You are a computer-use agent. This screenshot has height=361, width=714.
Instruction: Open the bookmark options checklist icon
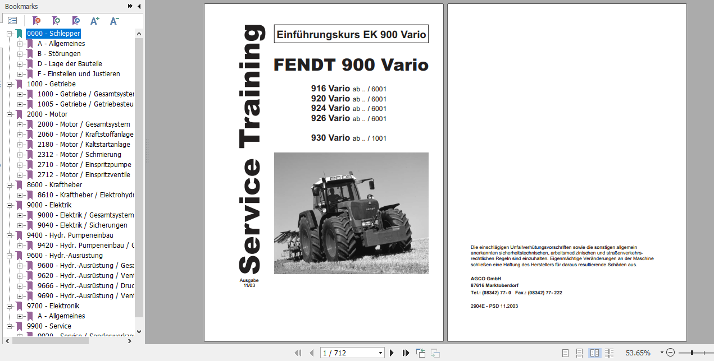(x=12, y=21)
